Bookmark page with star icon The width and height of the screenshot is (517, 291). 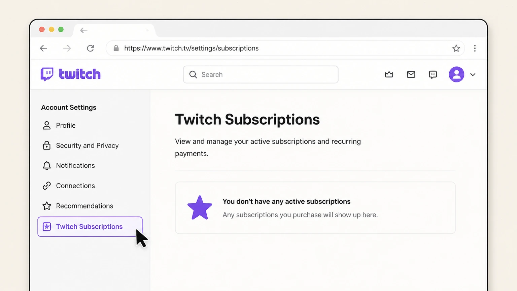tap(456, 48)
